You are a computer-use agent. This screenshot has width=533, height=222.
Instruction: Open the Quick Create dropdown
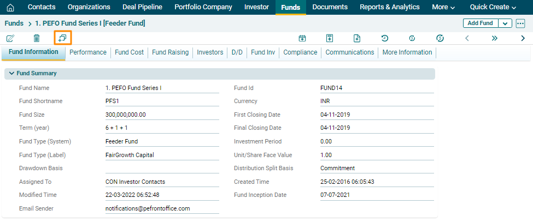(x=493, y=7)
